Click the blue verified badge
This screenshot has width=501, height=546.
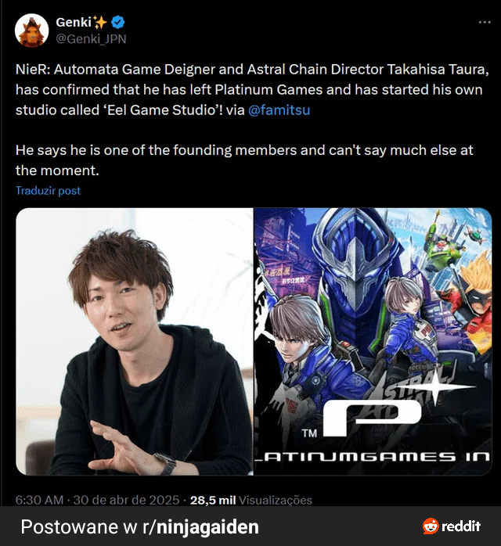118,22
